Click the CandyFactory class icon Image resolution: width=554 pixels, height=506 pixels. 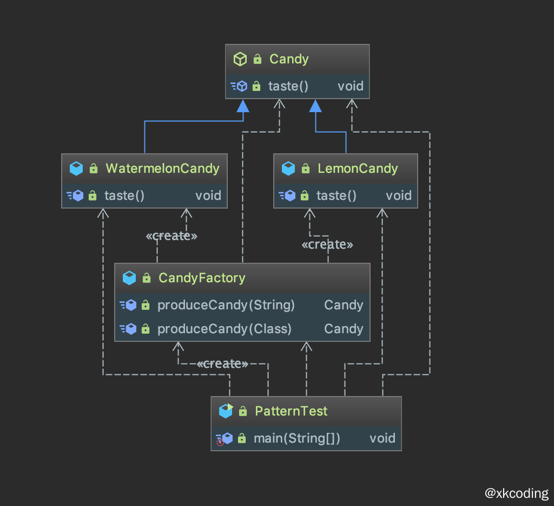tap(129, 278)
